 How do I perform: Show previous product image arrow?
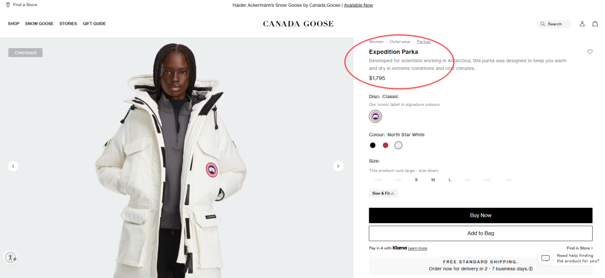click(x=13, y=166)
